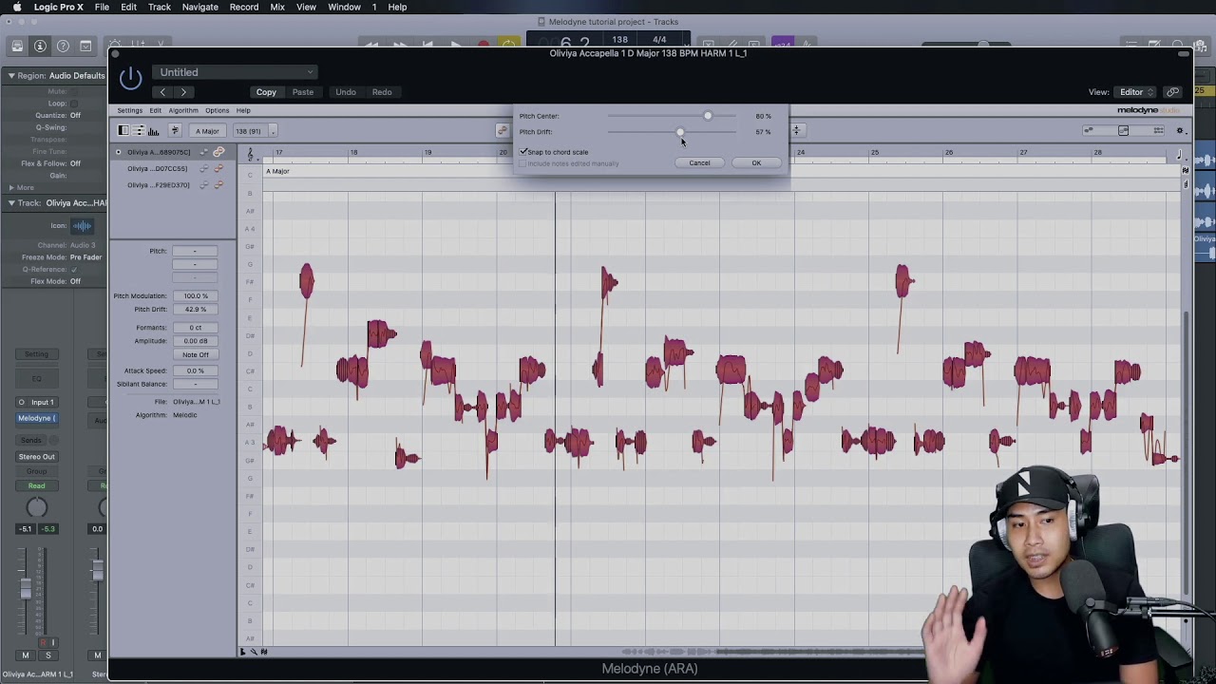
Task: Toggle the Melodyne plug-in power button
Action: [x=130, y=78]
